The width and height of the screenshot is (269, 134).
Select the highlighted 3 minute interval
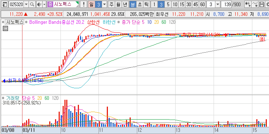pyautogui.click(x=161, y=4)
